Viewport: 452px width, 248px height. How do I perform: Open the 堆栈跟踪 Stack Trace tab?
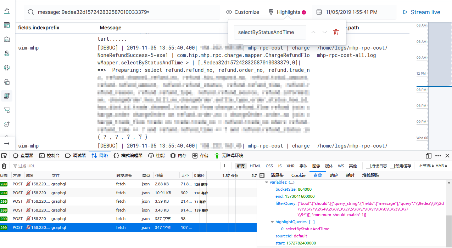pos(371,175)
